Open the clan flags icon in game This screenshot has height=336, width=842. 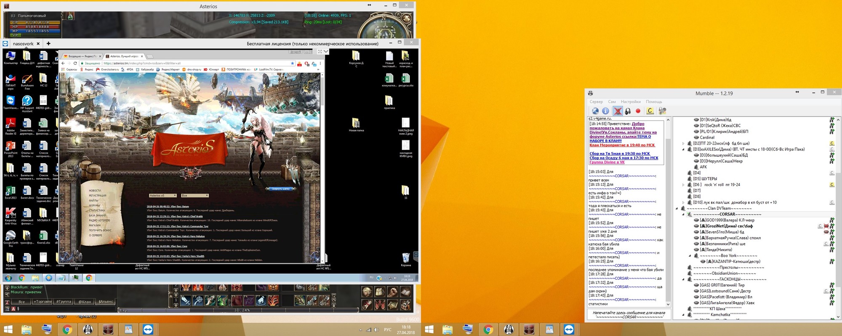pos(380,304)
